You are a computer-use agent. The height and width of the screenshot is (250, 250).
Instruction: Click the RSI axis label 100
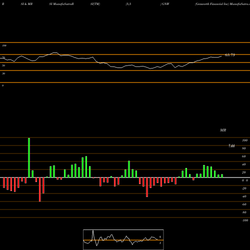pos(4,45)
